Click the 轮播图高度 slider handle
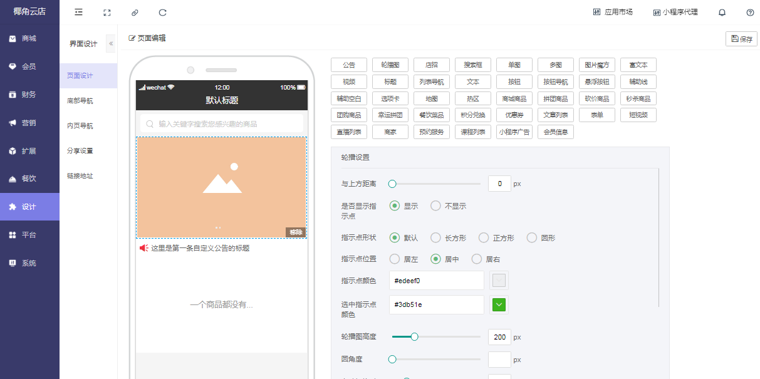 [x=414, y=337]
